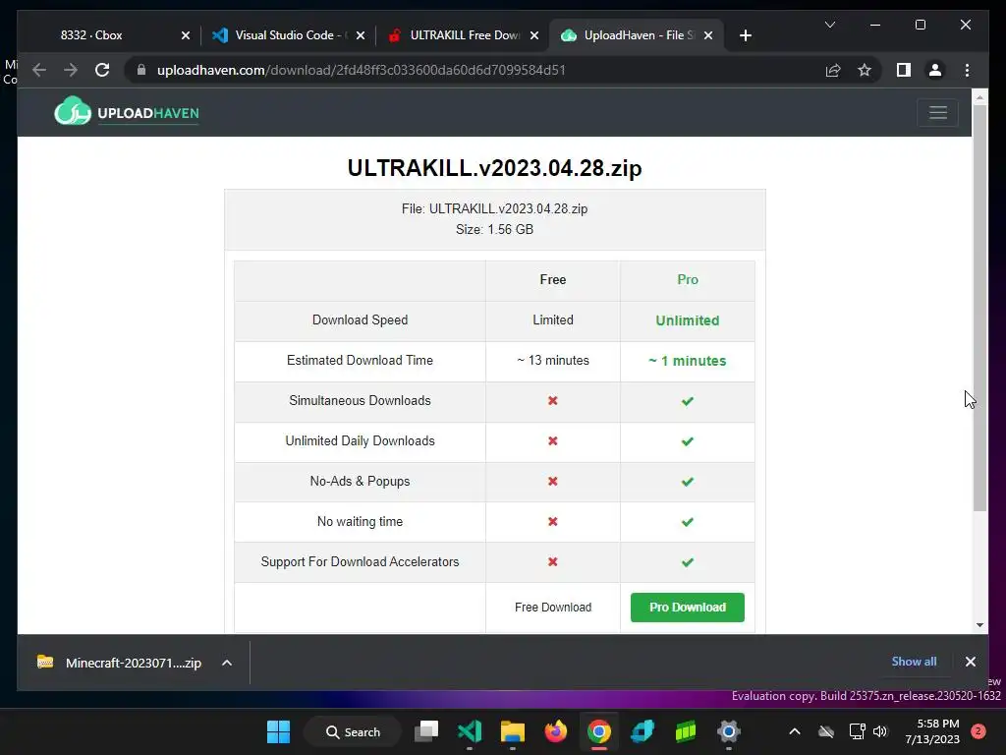Image resolution: width=1006 pixels, height=755 pixels.
Task: Click the Chrome taskbar icon
Action: point(598,731)
